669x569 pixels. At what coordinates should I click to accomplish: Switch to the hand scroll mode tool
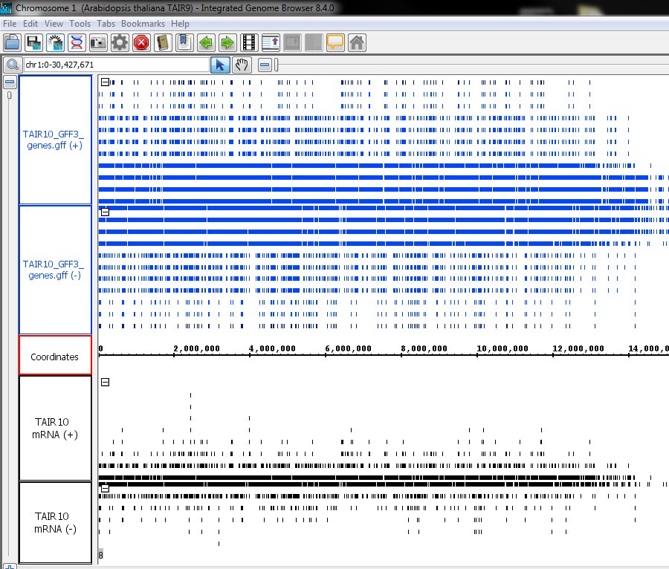[242, 65]
